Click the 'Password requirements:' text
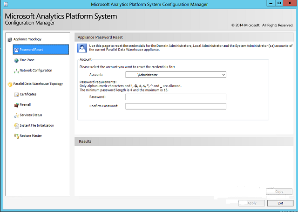 click(x=98, y=82)
